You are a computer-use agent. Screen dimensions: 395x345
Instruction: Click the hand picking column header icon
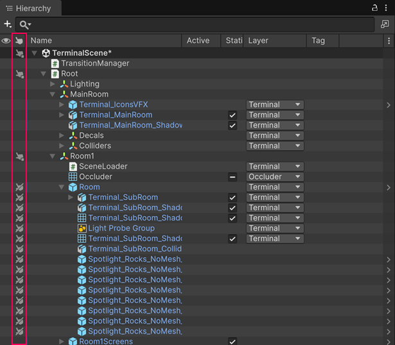[x=19, y=40]
